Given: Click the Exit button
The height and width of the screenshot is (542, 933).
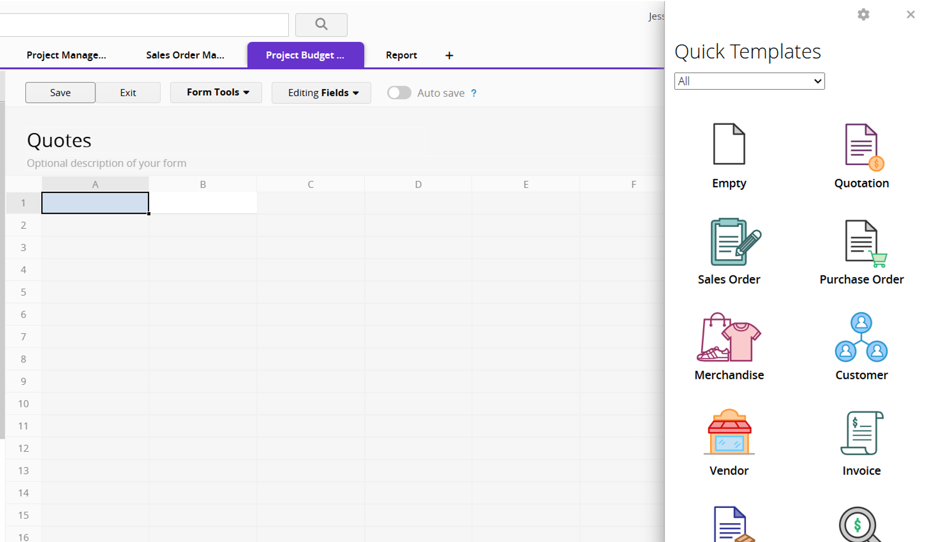Looking at the screenshot, I should pos(128,92).
